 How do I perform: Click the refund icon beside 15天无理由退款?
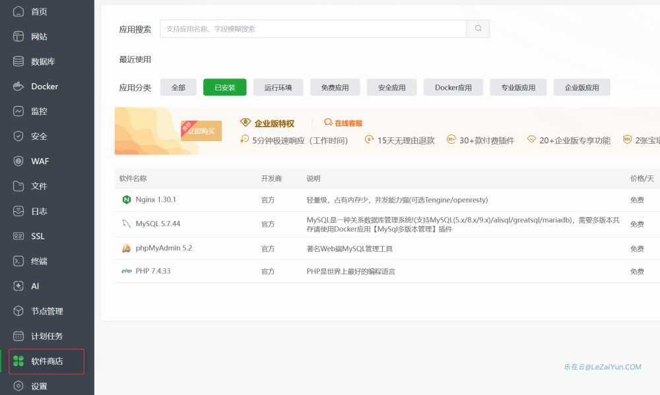369,139
